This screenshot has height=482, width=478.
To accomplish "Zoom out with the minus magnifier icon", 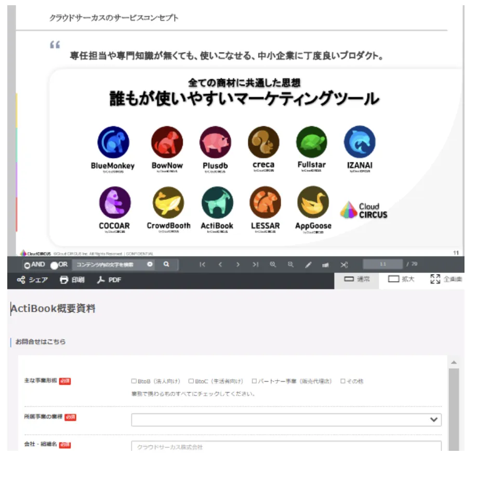I will [x=290, y=264].
